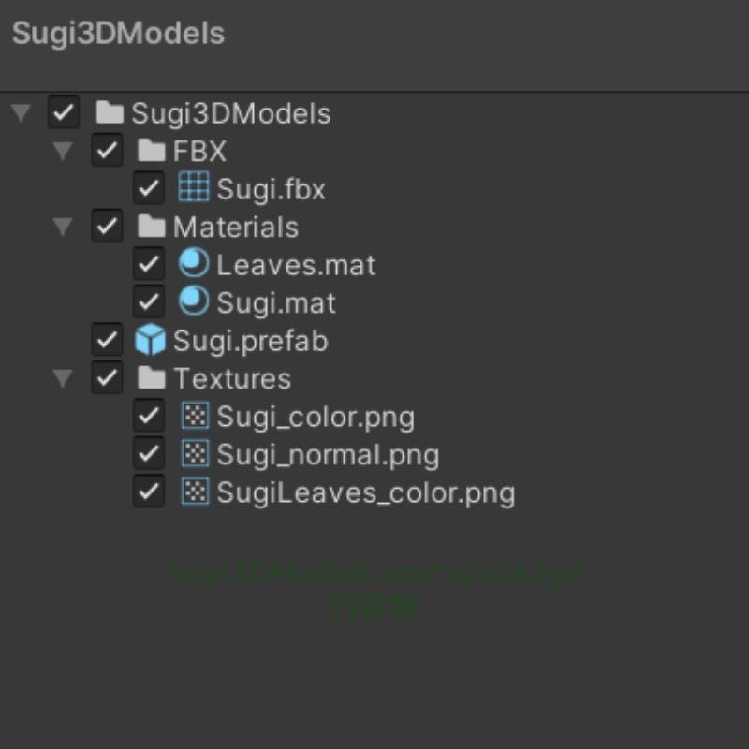Select the Textures folder label
Screen dimensions: 749x749
click(231, 378)
